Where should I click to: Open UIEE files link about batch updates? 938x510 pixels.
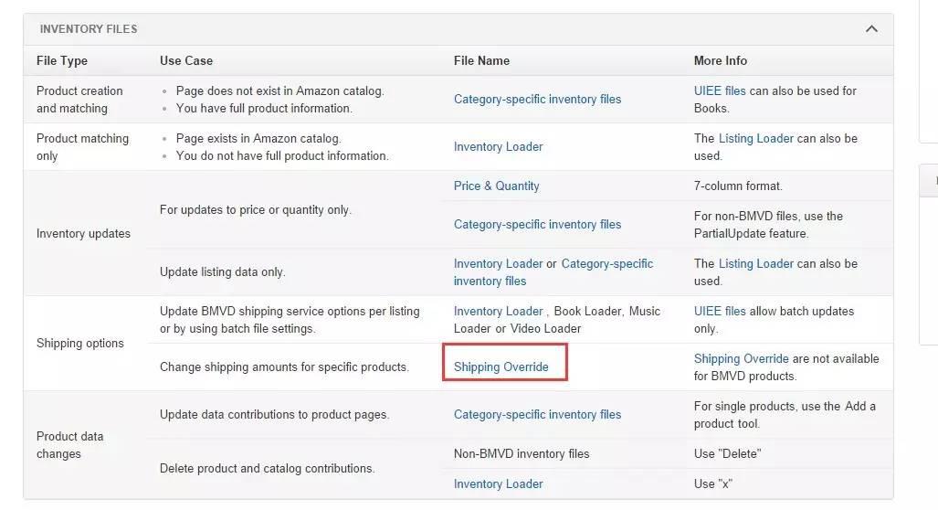(x=720, y=311)
